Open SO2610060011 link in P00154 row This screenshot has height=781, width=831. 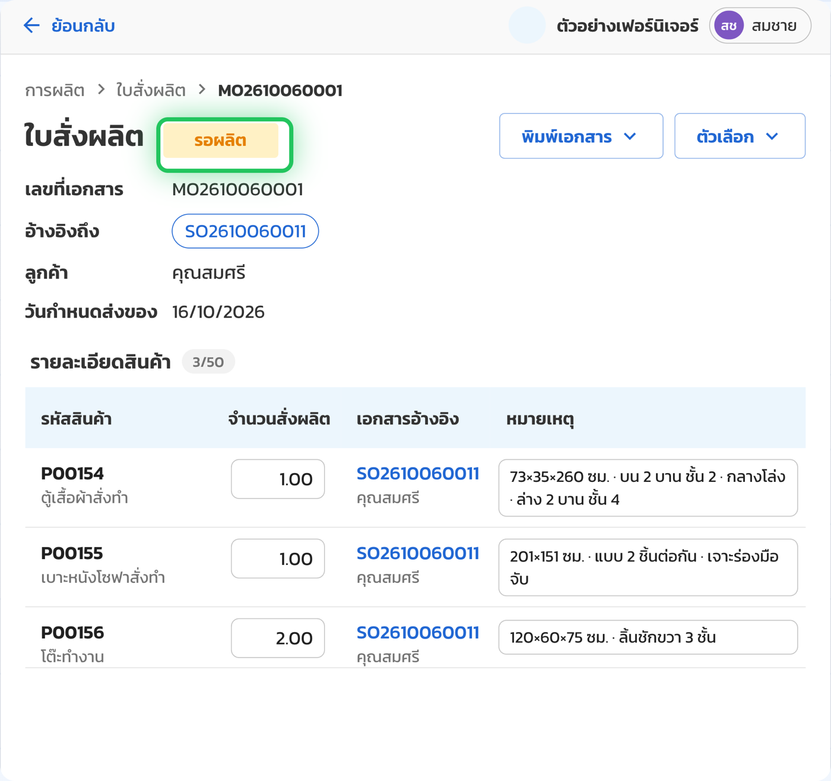click(x=418, y=474)
